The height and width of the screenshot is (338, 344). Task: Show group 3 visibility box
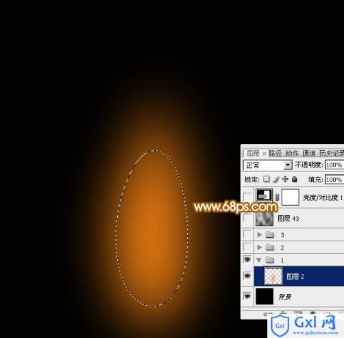pos(247,234)
